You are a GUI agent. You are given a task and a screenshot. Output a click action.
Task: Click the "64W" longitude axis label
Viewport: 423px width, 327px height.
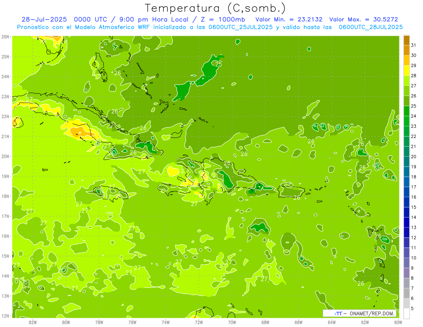pyautogui.click(x=332, y=322)
